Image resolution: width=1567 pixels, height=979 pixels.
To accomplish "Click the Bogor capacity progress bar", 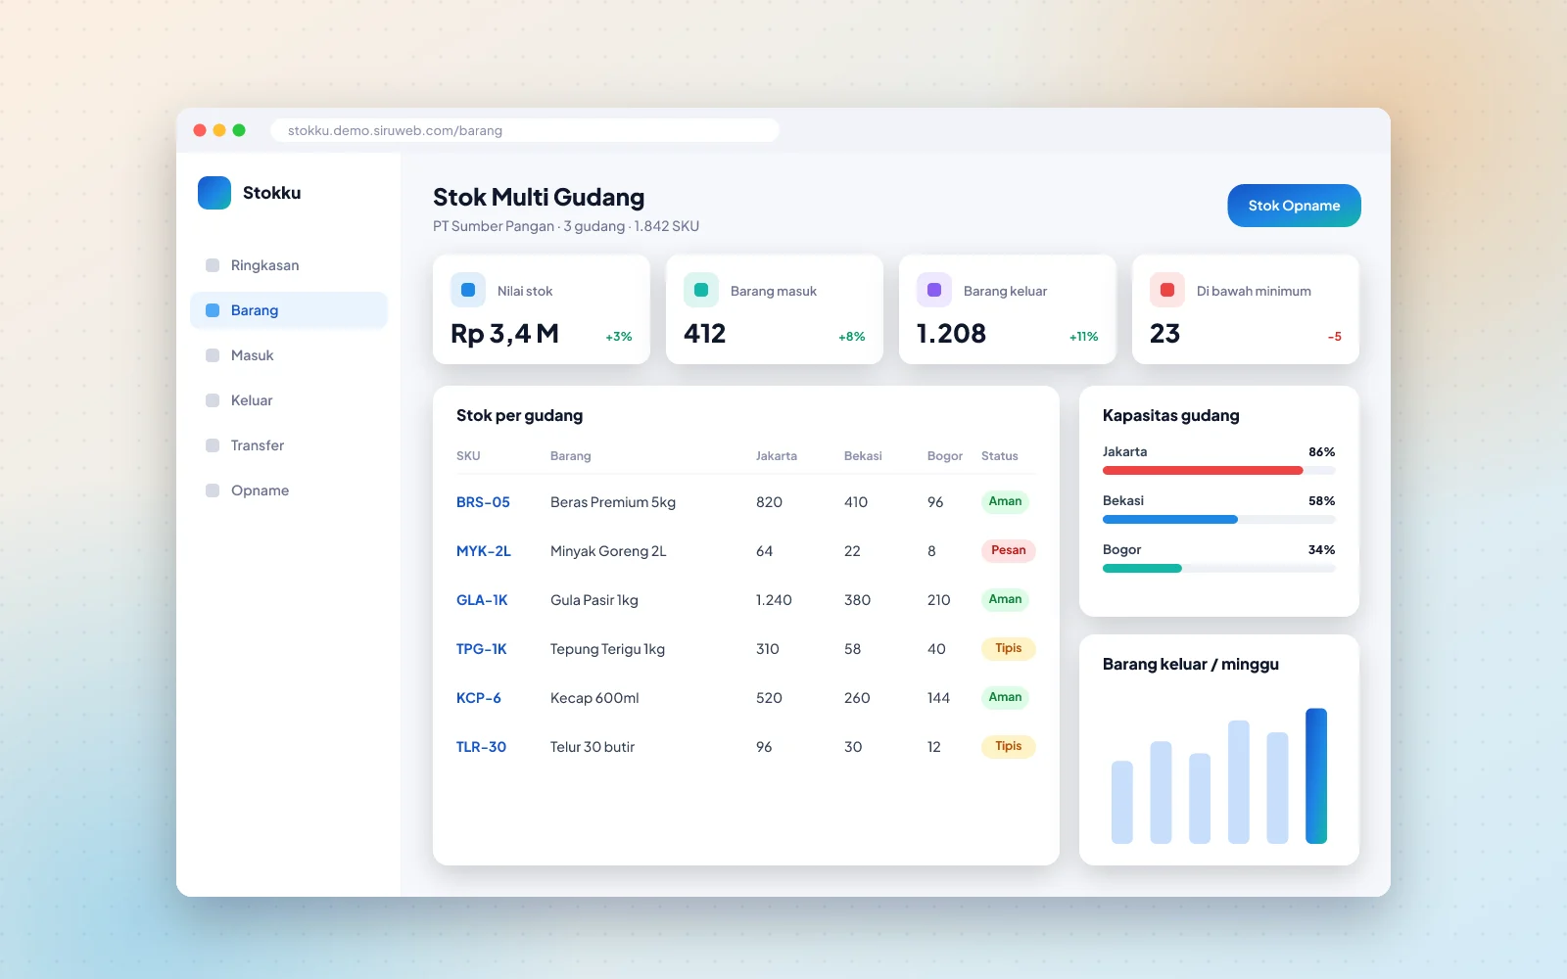I will (1218, 569).
